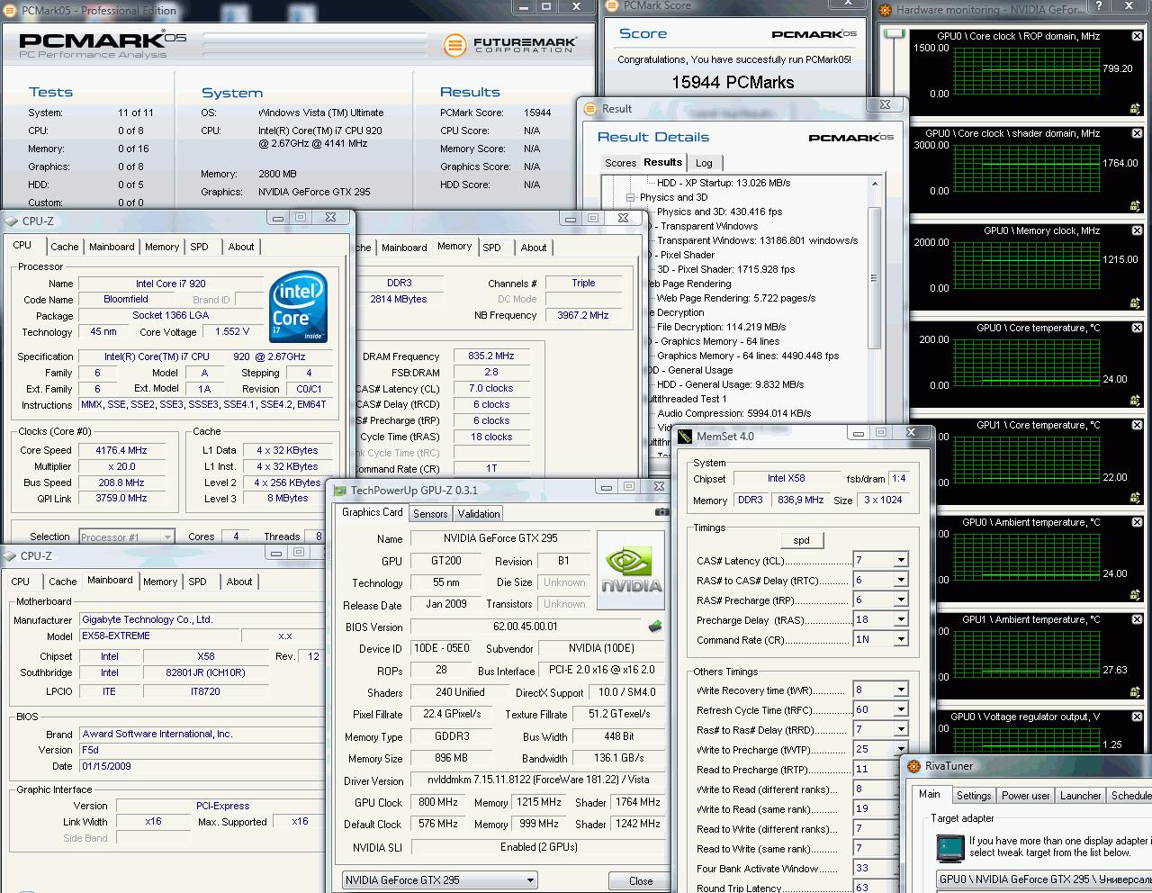1152x893 pixels.
Task: Click the MemSet Memory 836,9 MHz value
Action: click(x=801, y=500)
